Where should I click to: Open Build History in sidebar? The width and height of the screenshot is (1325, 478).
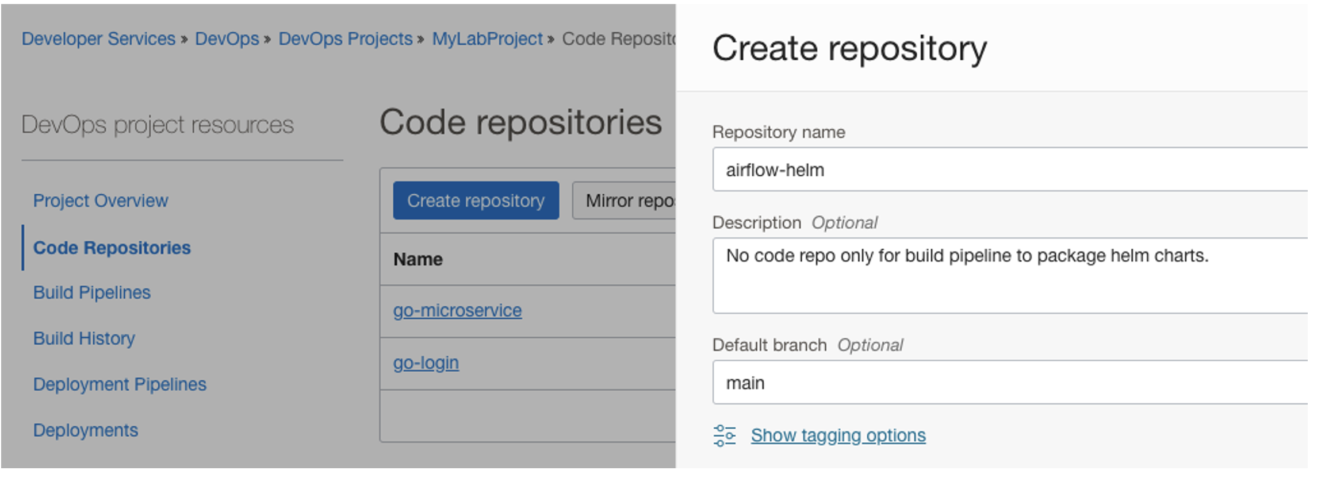click(84, 338)
